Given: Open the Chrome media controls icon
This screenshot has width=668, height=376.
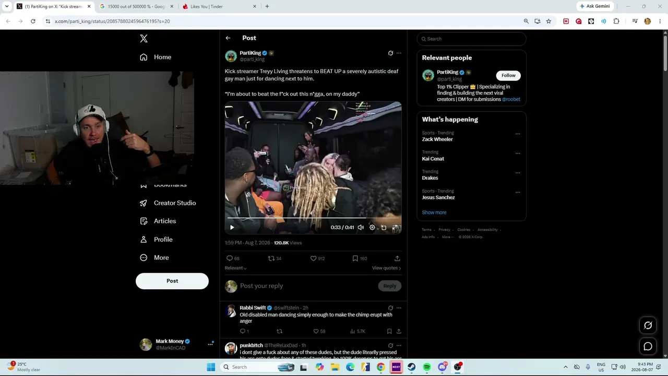Looking at the screenshot, I should click(635, 21).
